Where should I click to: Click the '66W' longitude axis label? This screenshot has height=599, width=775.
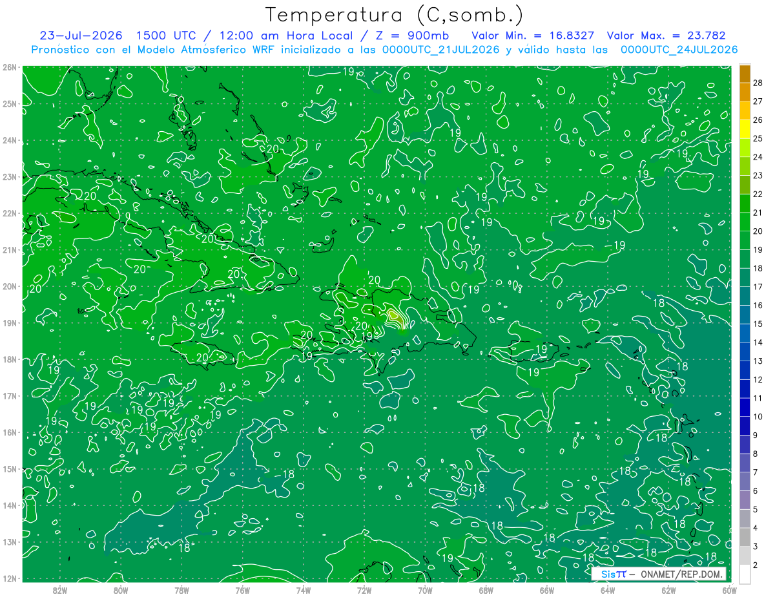tap(547, 590)
